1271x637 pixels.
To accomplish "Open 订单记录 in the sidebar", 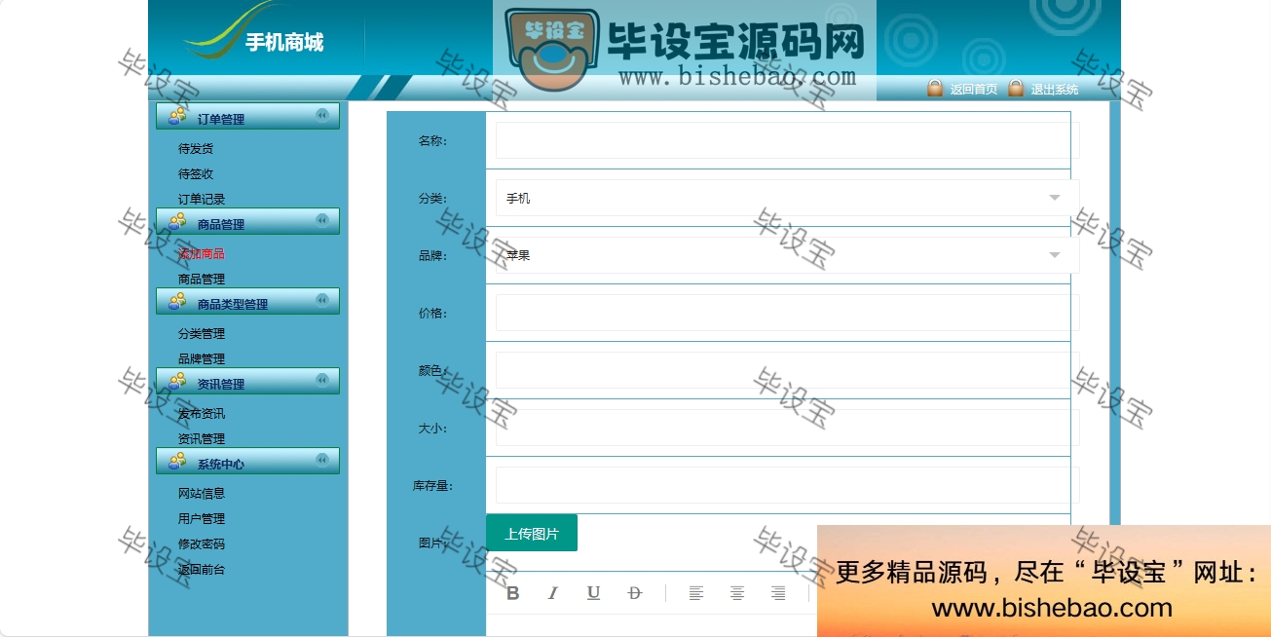I will (202, 200).
